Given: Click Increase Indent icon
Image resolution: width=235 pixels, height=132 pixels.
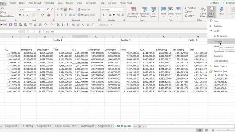Looking at the screenshot, I should pos(74,15).
